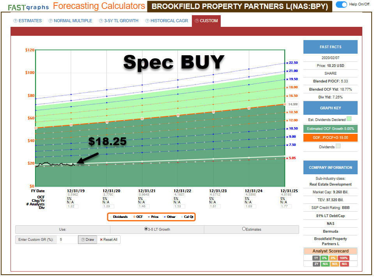Toggle the Dividends checkbox in the Graph Key
This screenshot has width=374, height=277.
pyautogui.click(x=338, y=146)
